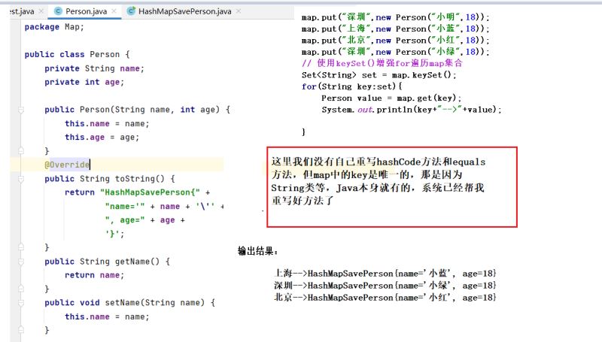
Task: Click the "for(String key:set){" line
Action: pyautogui.click(x=351, y=86)
